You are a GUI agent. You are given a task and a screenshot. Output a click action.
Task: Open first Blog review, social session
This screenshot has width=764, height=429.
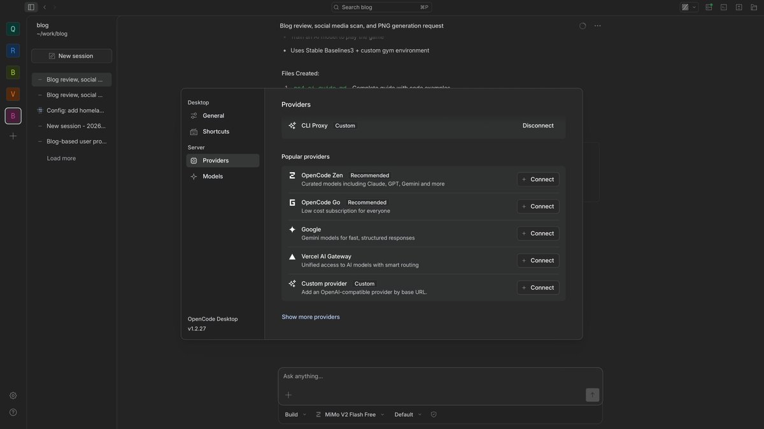tap(71, 80)
